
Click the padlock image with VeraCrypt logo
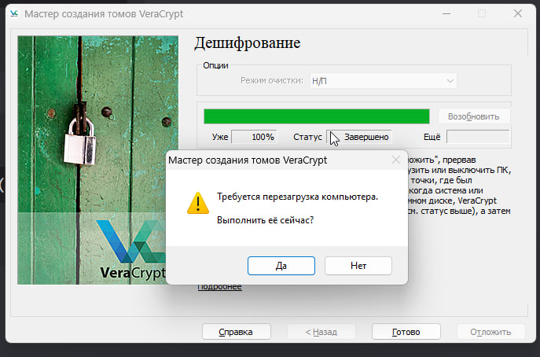pyautogui.click(x=97, y=160)
